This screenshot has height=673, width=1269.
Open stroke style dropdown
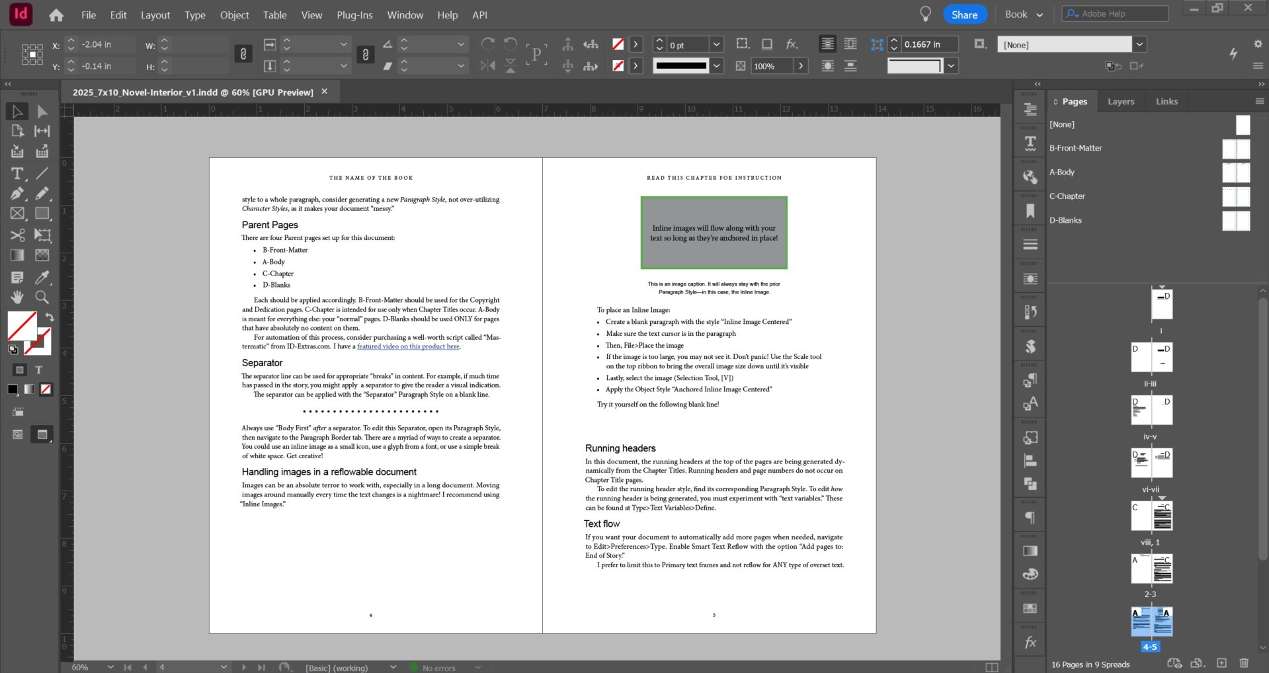[x=717, y=65]
